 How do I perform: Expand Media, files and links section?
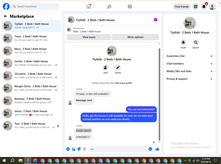190,71
